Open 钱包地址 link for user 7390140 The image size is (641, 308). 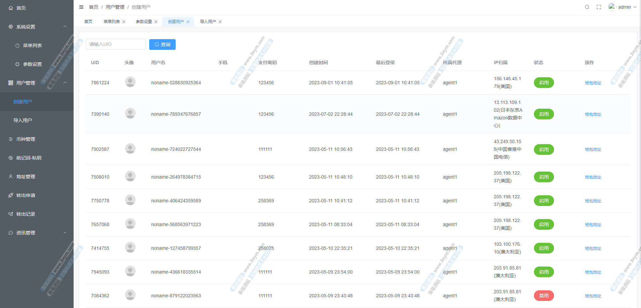point(593,114)
